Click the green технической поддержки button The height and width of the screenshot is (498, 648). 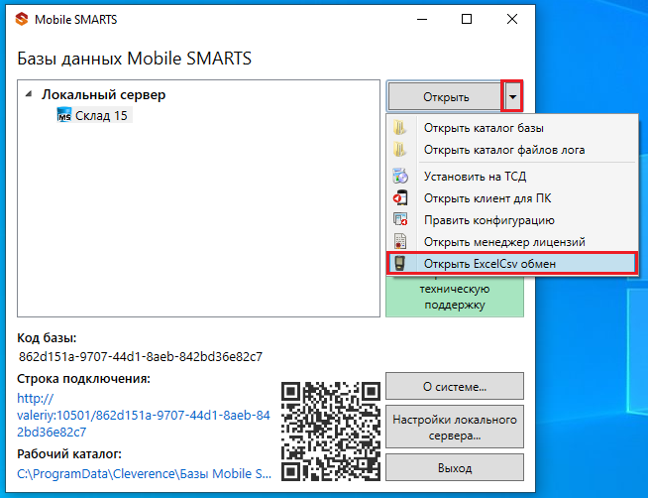click(x=455, y=297)
